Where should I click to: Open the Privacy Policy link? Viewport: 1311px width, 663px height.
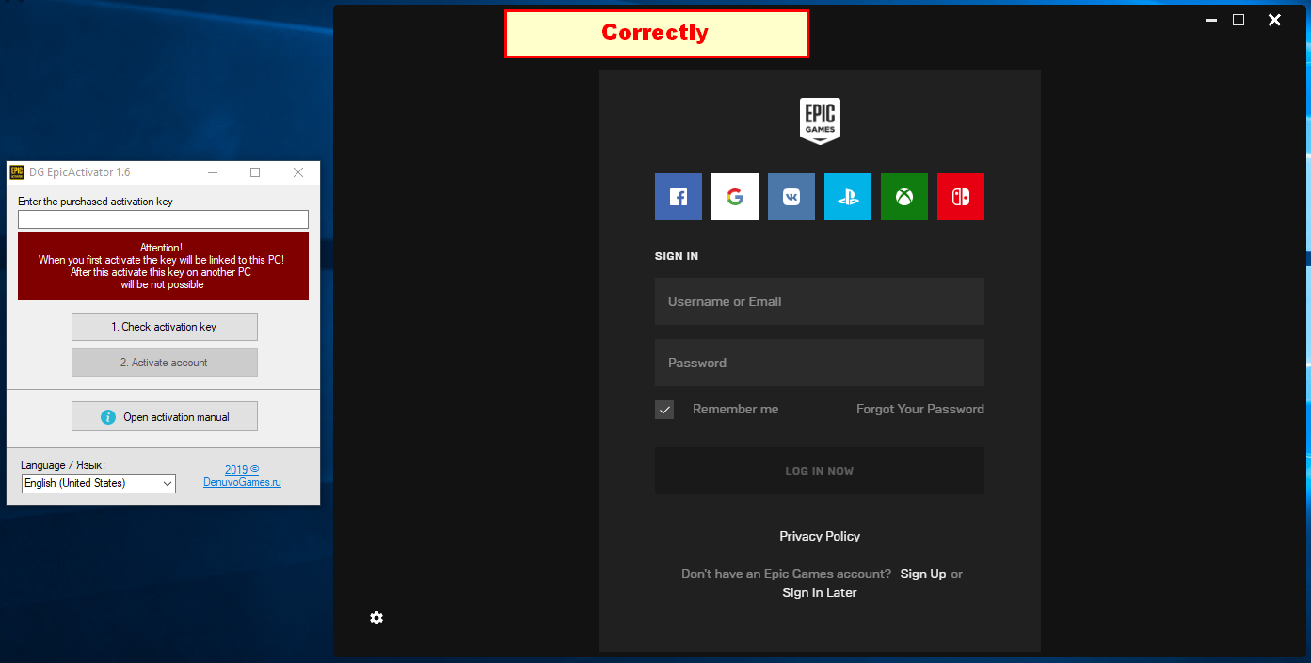coord(820,536)
